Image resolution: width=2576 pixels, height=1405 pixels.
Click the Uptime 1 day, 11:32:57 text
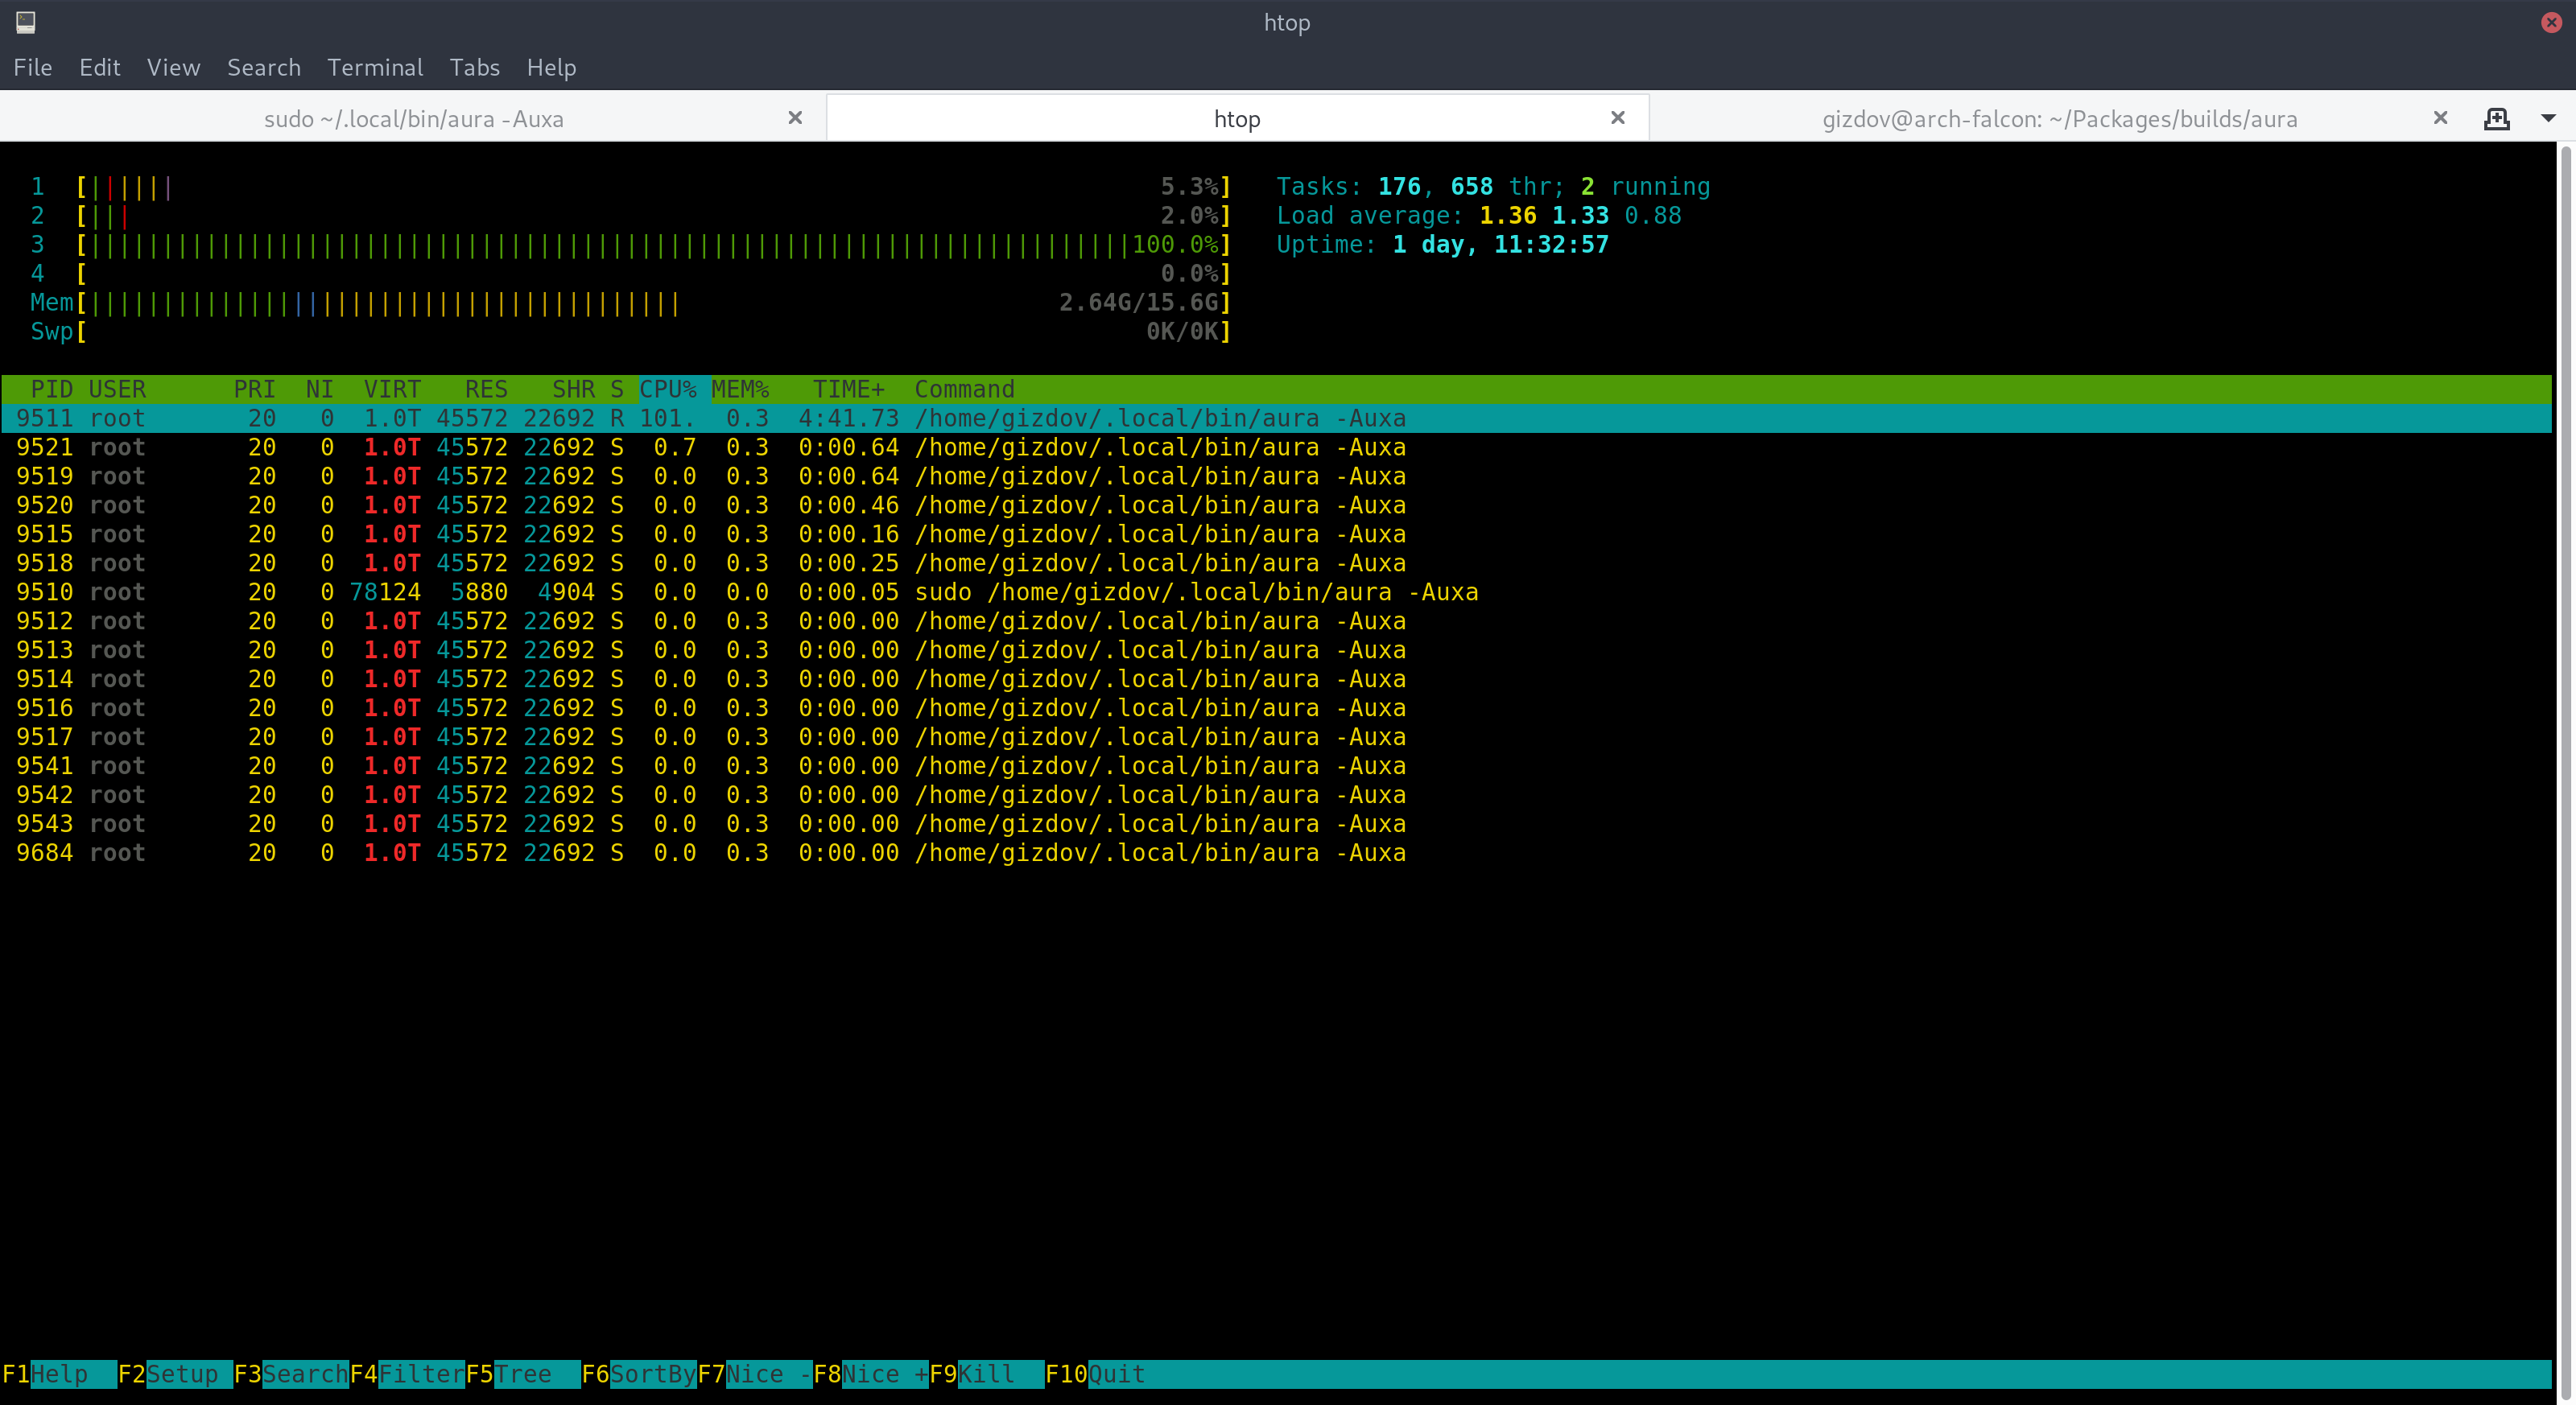[1442, 244]
